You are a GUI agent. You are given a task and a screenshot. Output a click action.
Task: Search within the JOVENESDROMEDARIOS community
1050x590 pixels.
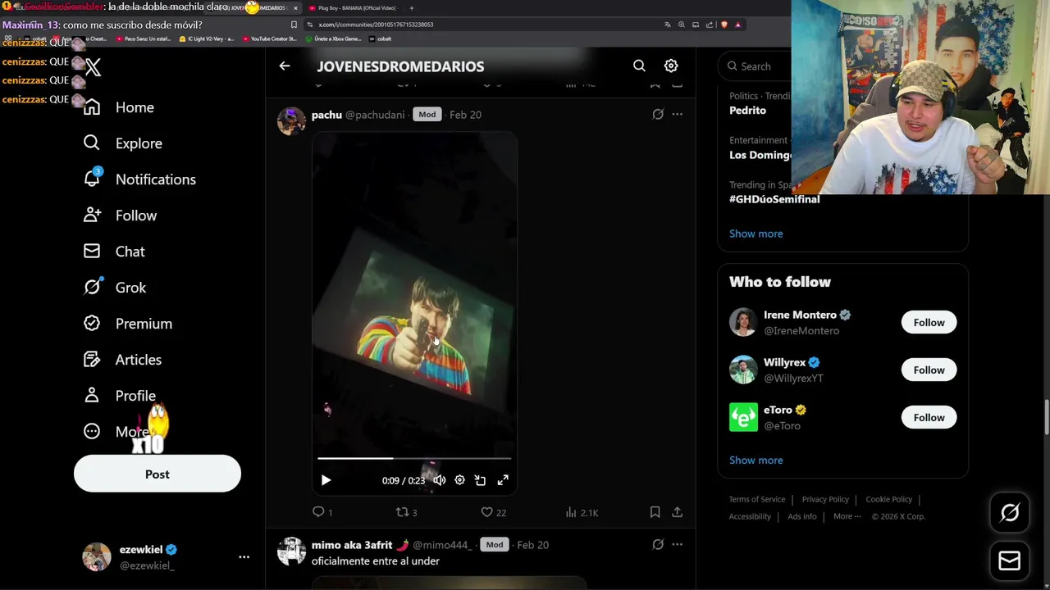pos(639,66)
